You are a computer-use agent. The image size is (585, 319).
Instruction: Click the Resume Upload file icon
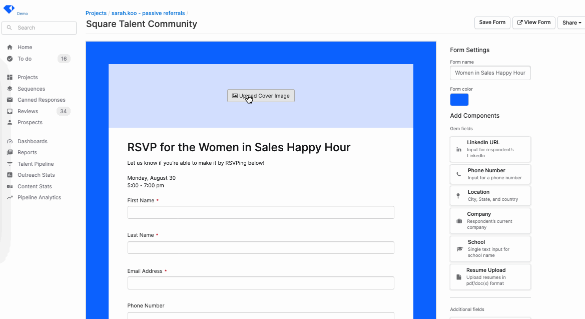click(x=458, y=277)
